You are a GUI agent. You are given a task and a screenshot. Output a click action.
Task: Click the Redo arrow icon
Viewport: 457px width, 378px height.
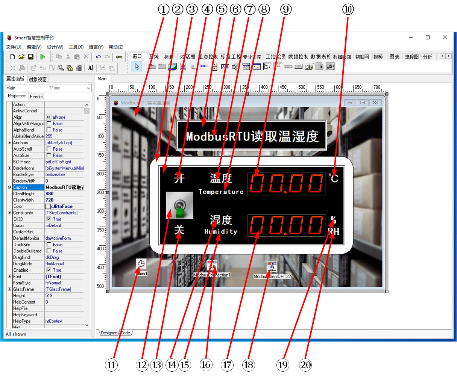107,57
